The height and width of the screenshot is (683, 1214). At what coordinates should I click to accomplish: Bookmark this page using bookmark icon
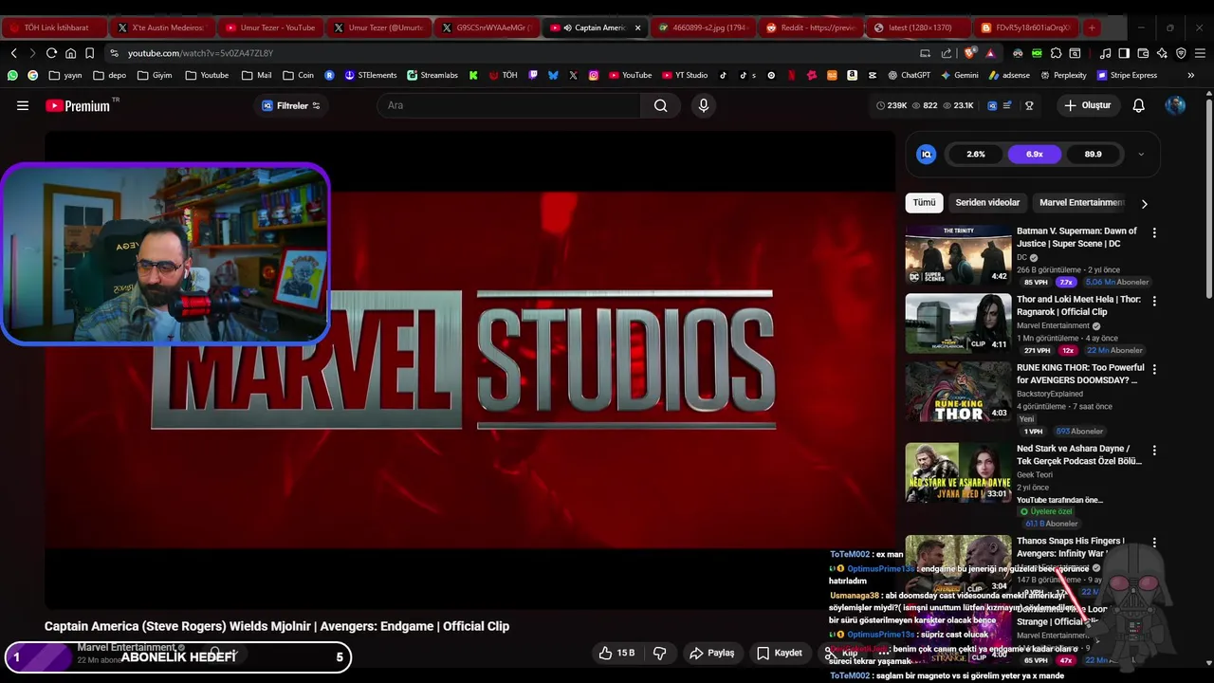coord(89,53)
